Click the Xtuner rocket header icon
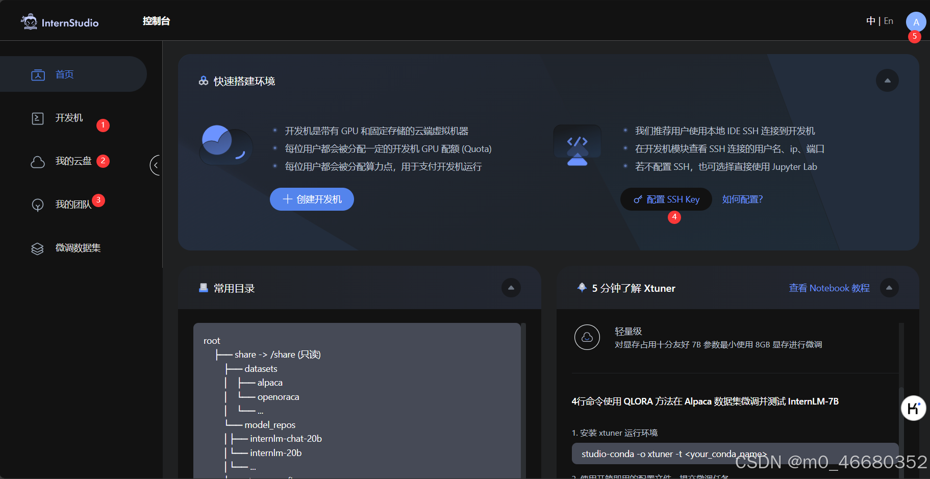The height and width of the screenshot is (479, 930). pyautogui.click(x=582, y=288)
